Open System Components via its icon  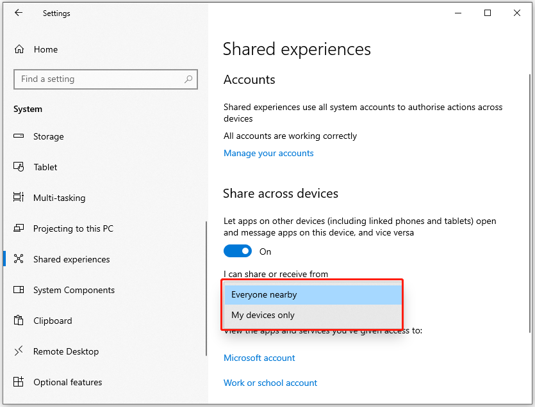18,290
